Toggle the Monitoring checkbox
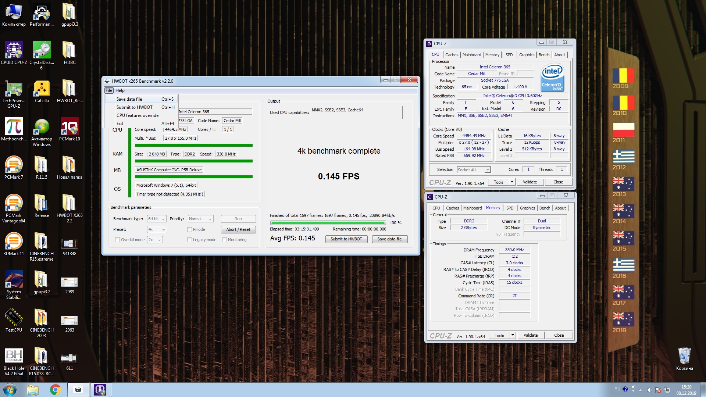This screenshot has height=397, width=706. (225, 240)
